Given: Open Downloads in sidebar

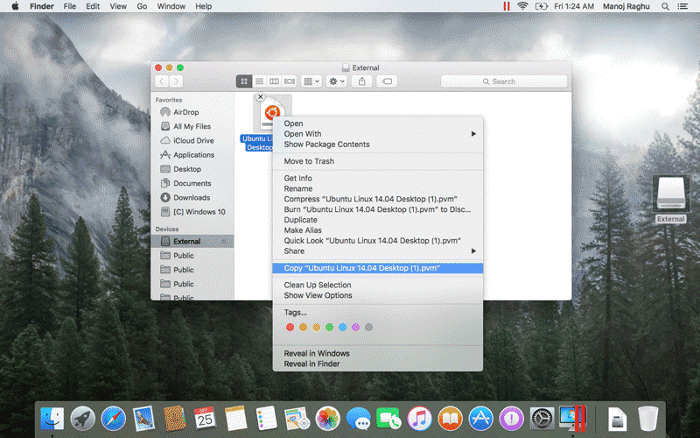Looking at the screenshot, I should (192, 198).
